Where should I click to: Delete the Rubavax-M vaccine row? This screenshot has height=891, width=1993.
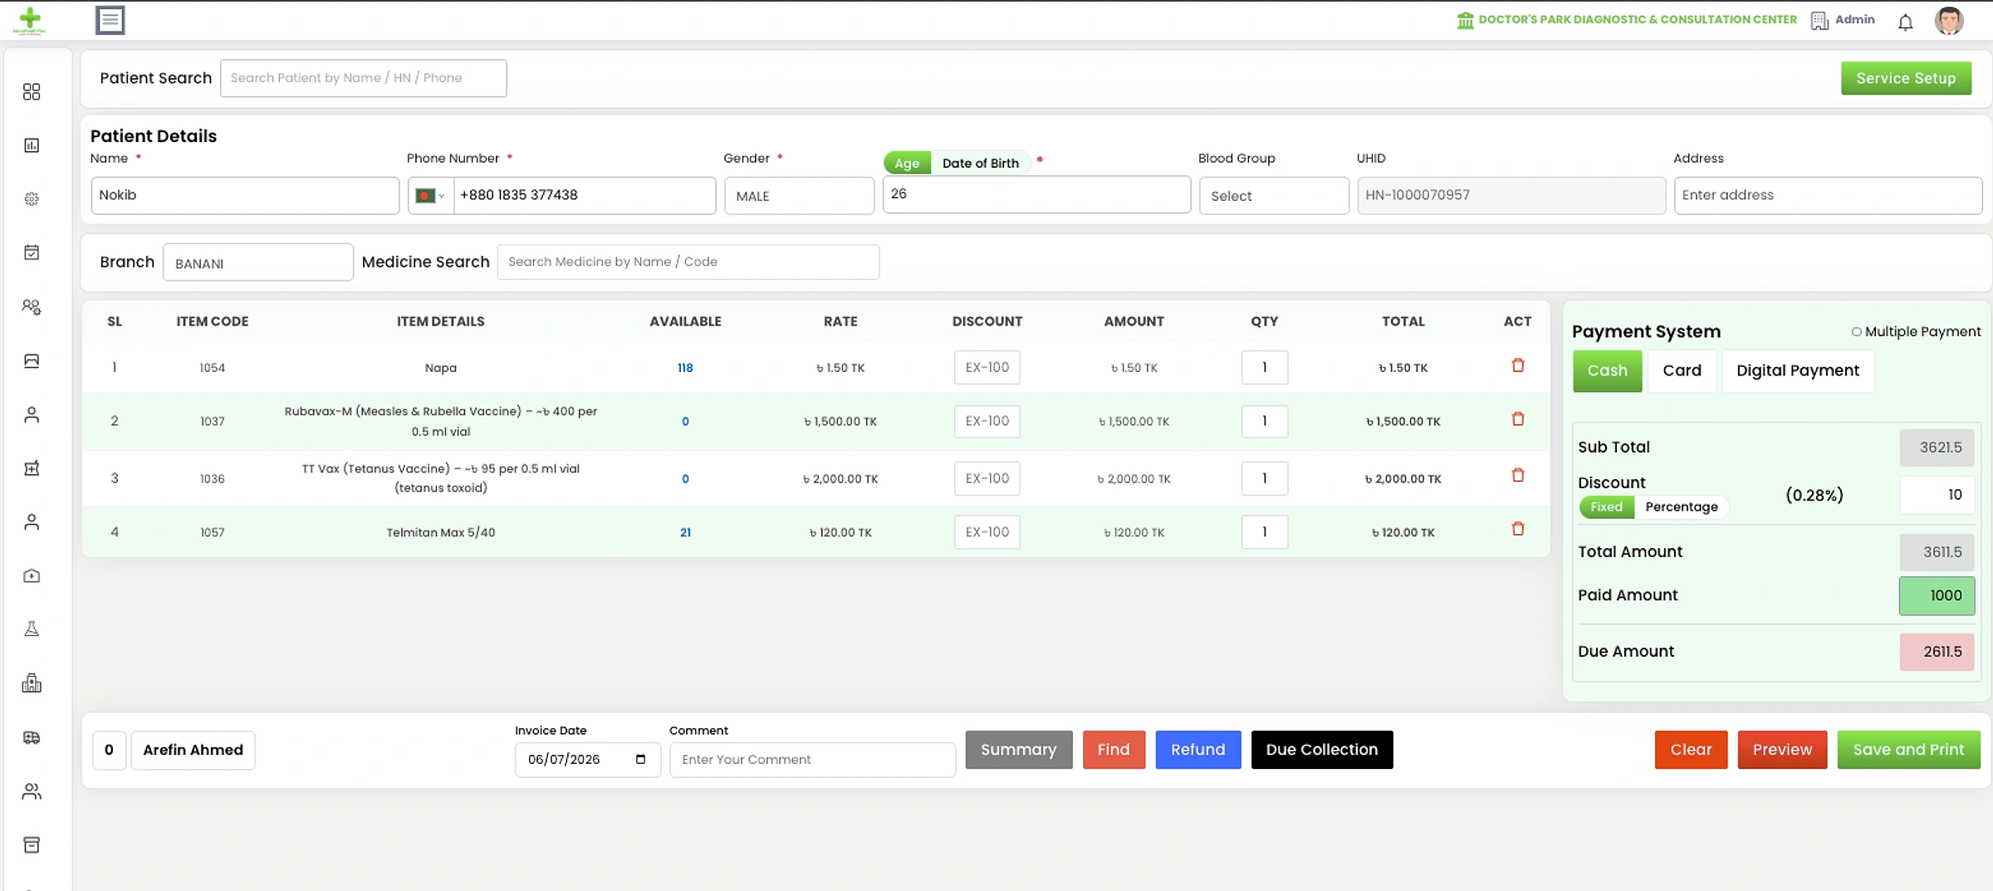tap(1517, 419)
